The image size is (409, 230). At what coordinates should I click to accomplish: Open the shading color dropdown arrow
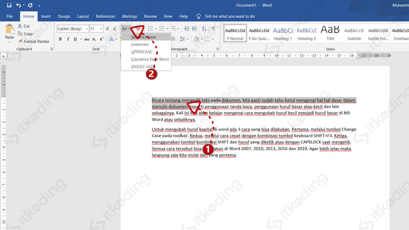tap(201, 39)
